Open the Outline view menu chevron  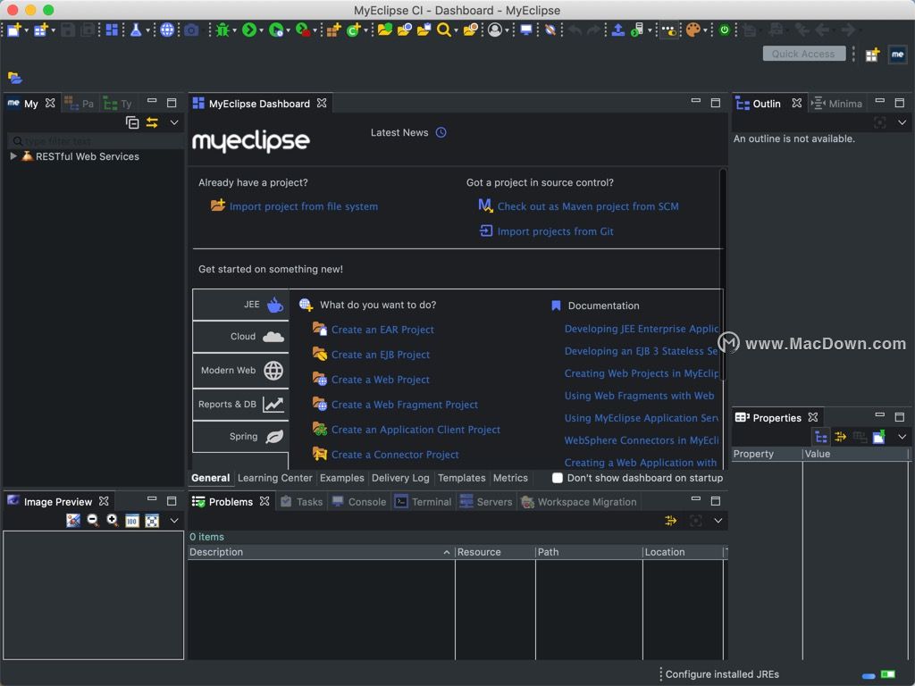(x=902, y=122)
